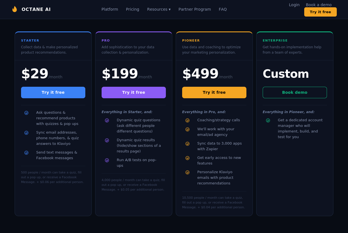
Task: Click the Login link
Action: pos(294,5)
